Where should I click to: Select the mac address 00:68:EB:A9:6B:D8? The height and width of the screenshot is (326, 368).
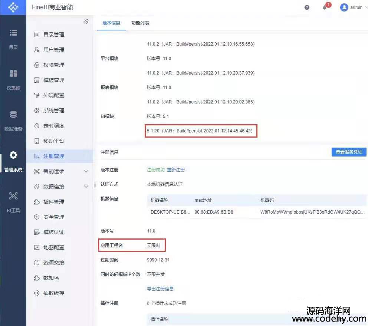(x=214, y=212)
